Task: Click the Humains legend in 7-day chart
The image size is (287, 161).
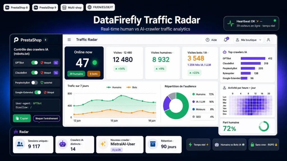Action: (x=114, y=87)
